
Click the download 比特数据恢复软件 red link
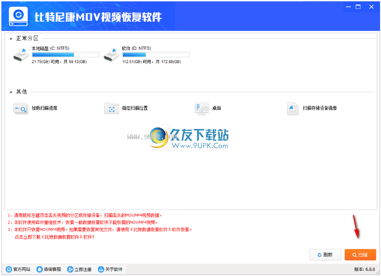click(x=54, y=237)
